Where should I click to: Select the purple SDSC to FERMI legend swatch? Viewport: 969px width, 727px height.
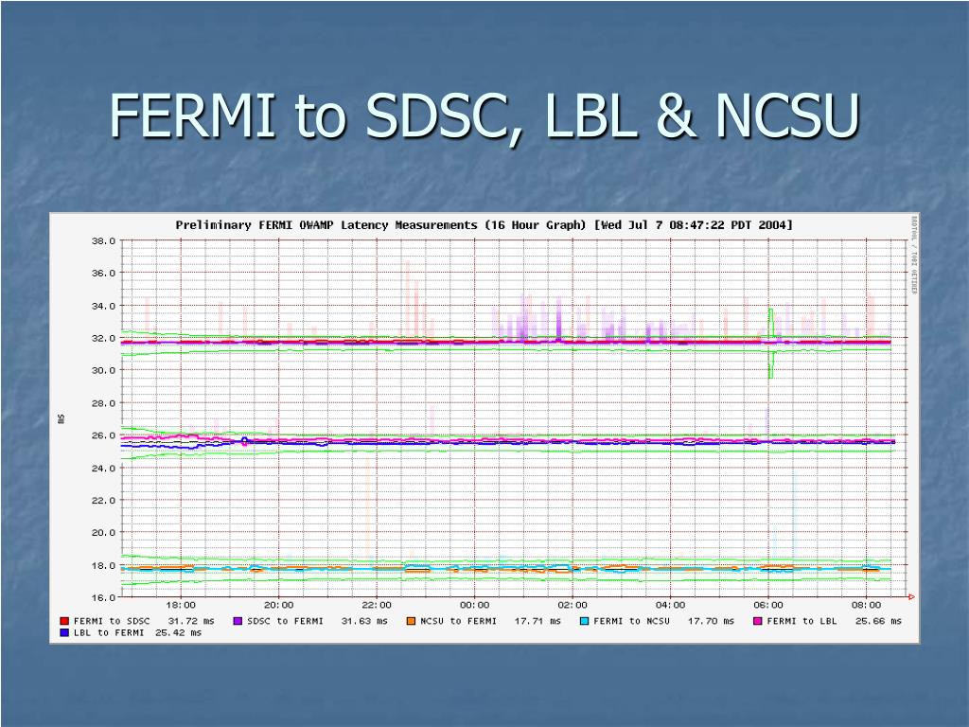coord(238,621)
